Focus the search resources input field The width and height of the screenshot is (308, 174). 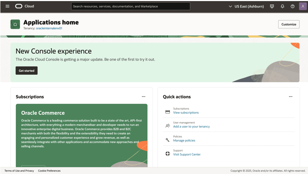(131, 6)
